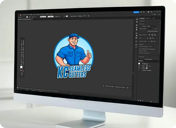Open the Objeto menu
This screenshot has width=176, height=128.
pyautogui.click(x=31, y=15)
